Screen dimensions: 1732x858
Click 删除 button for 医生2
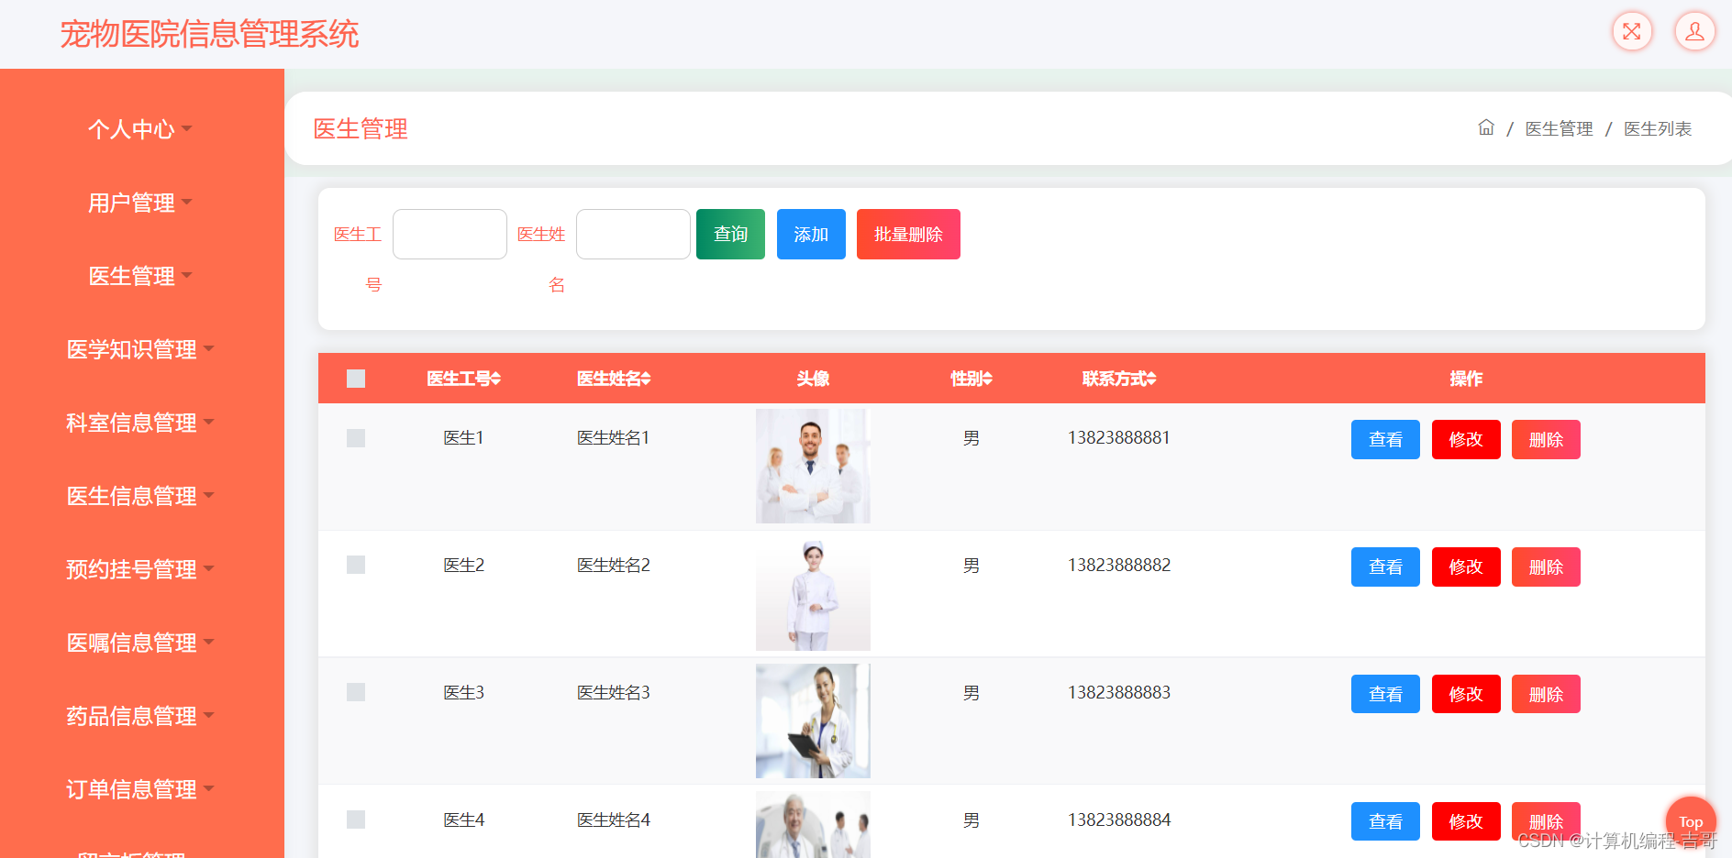(x=1546, y=566)
